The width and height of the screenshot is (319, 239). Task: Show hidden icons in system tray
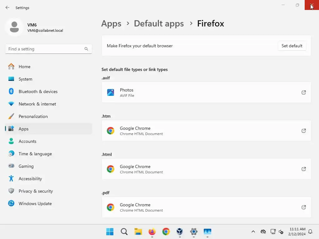pos(253,232)
